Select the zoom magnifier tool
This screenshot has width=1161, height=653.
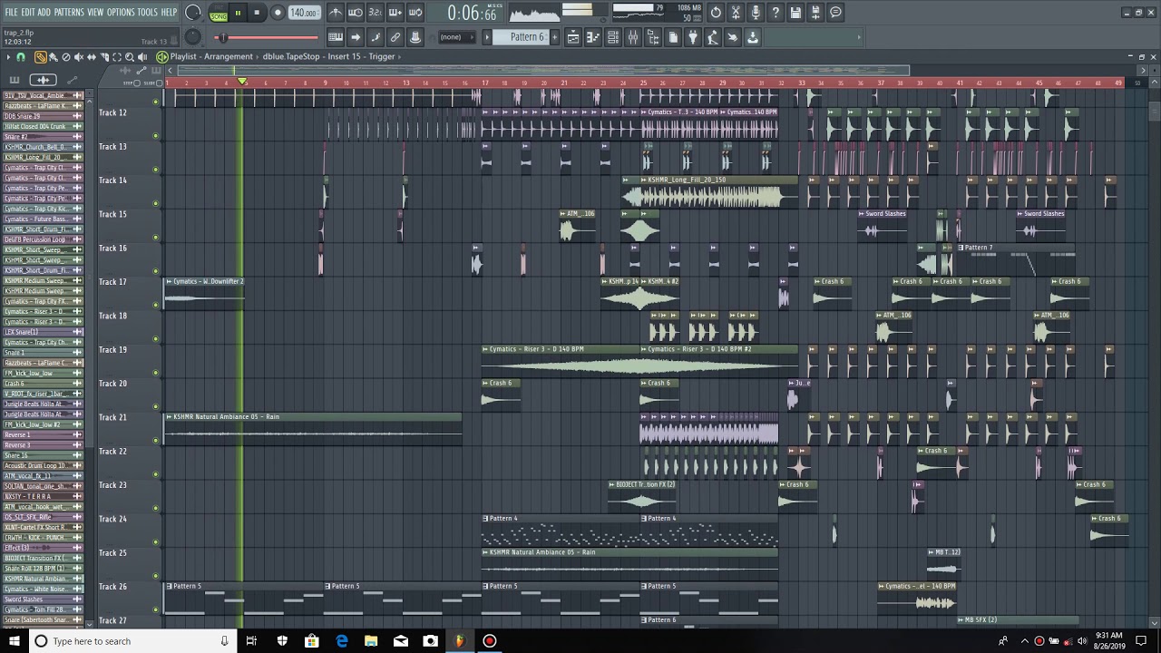(130, 57)
